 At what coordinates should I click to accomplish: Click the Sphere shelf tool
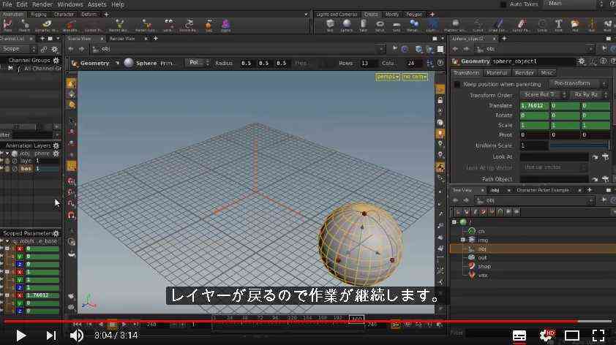pyautogui.click(x=347, y=25)
